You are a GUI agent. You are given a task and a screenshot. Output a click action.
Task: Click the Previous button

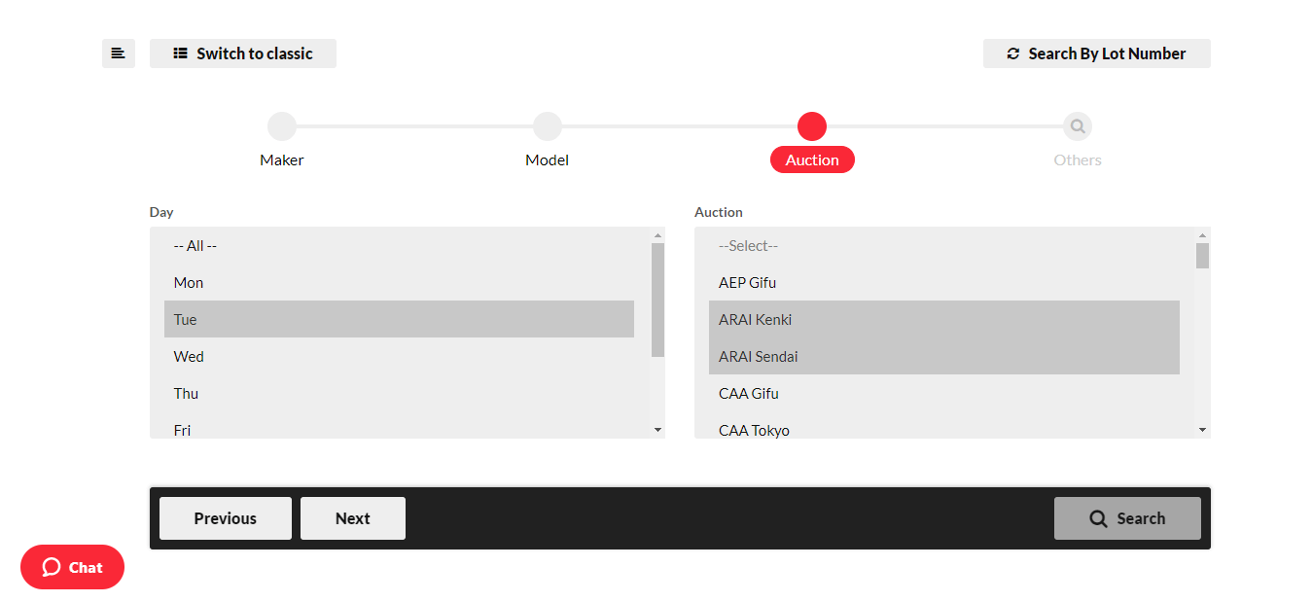(225, 517)
